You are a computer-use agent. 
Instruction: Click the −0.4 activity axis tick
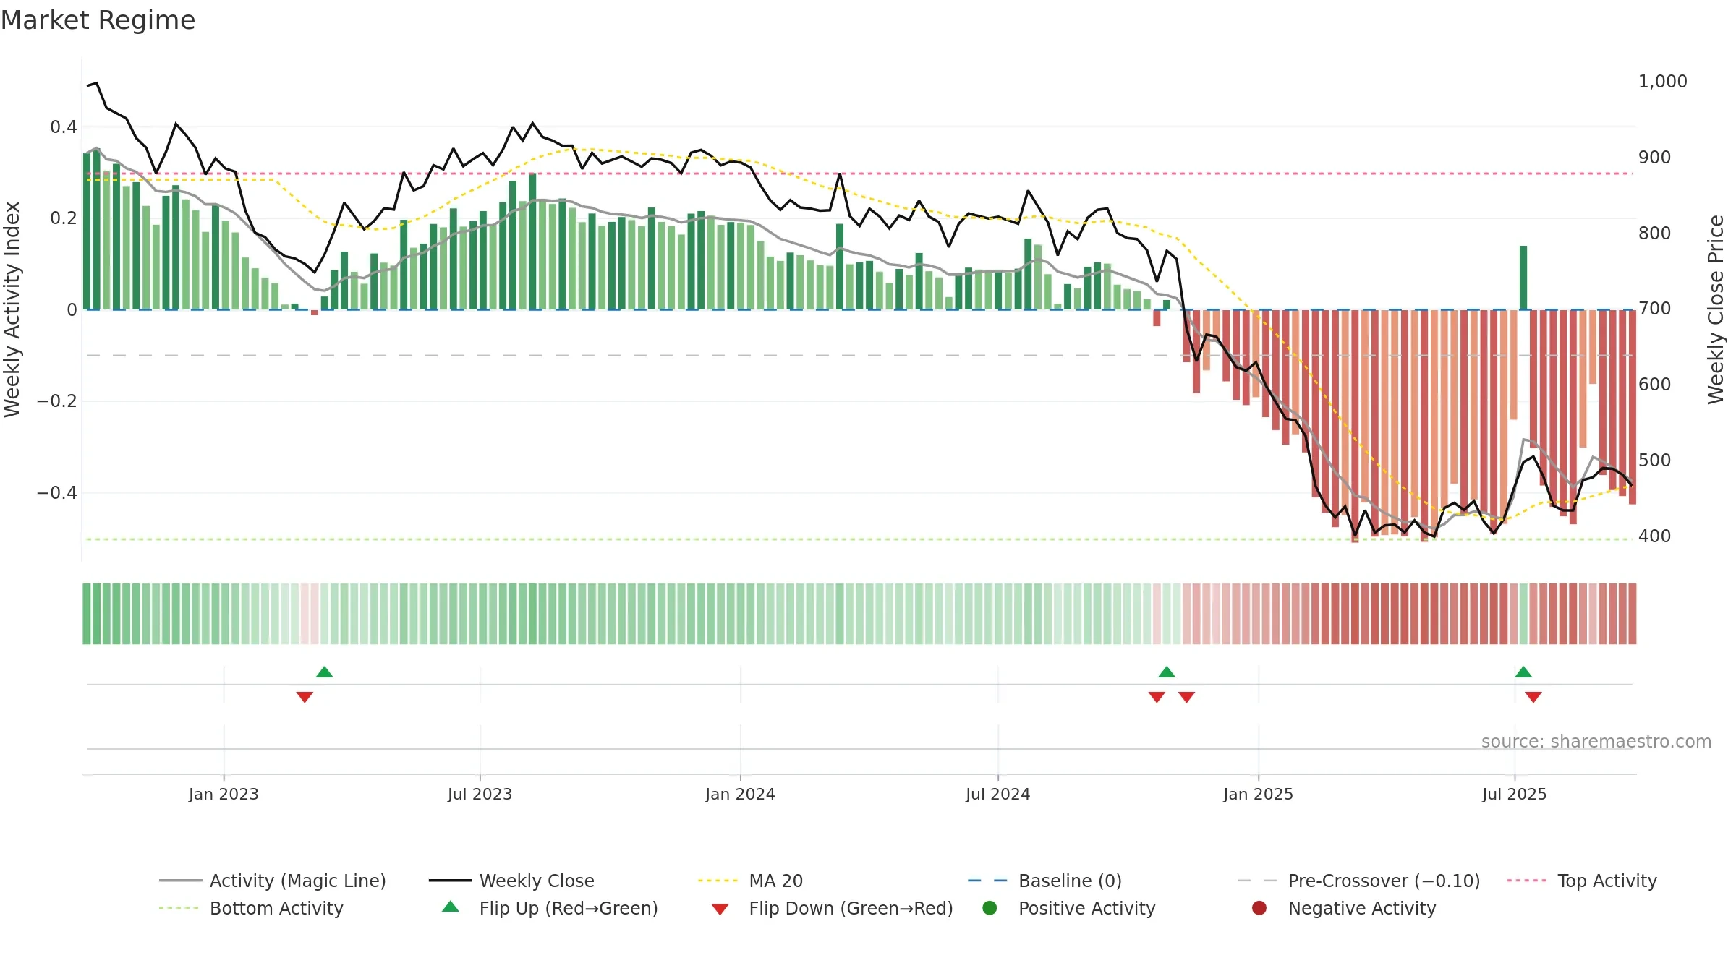point(57,493)
